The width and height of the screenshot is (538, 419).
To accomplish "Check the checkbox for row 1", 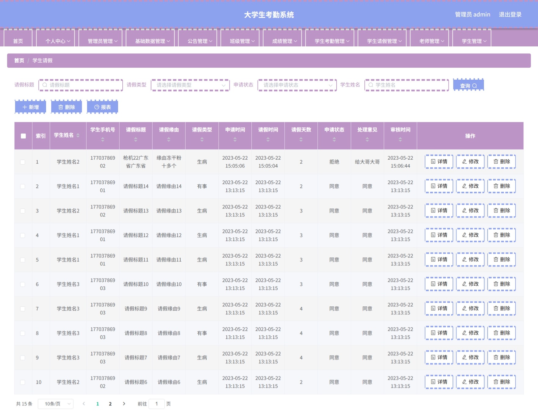I will [23, 162].
